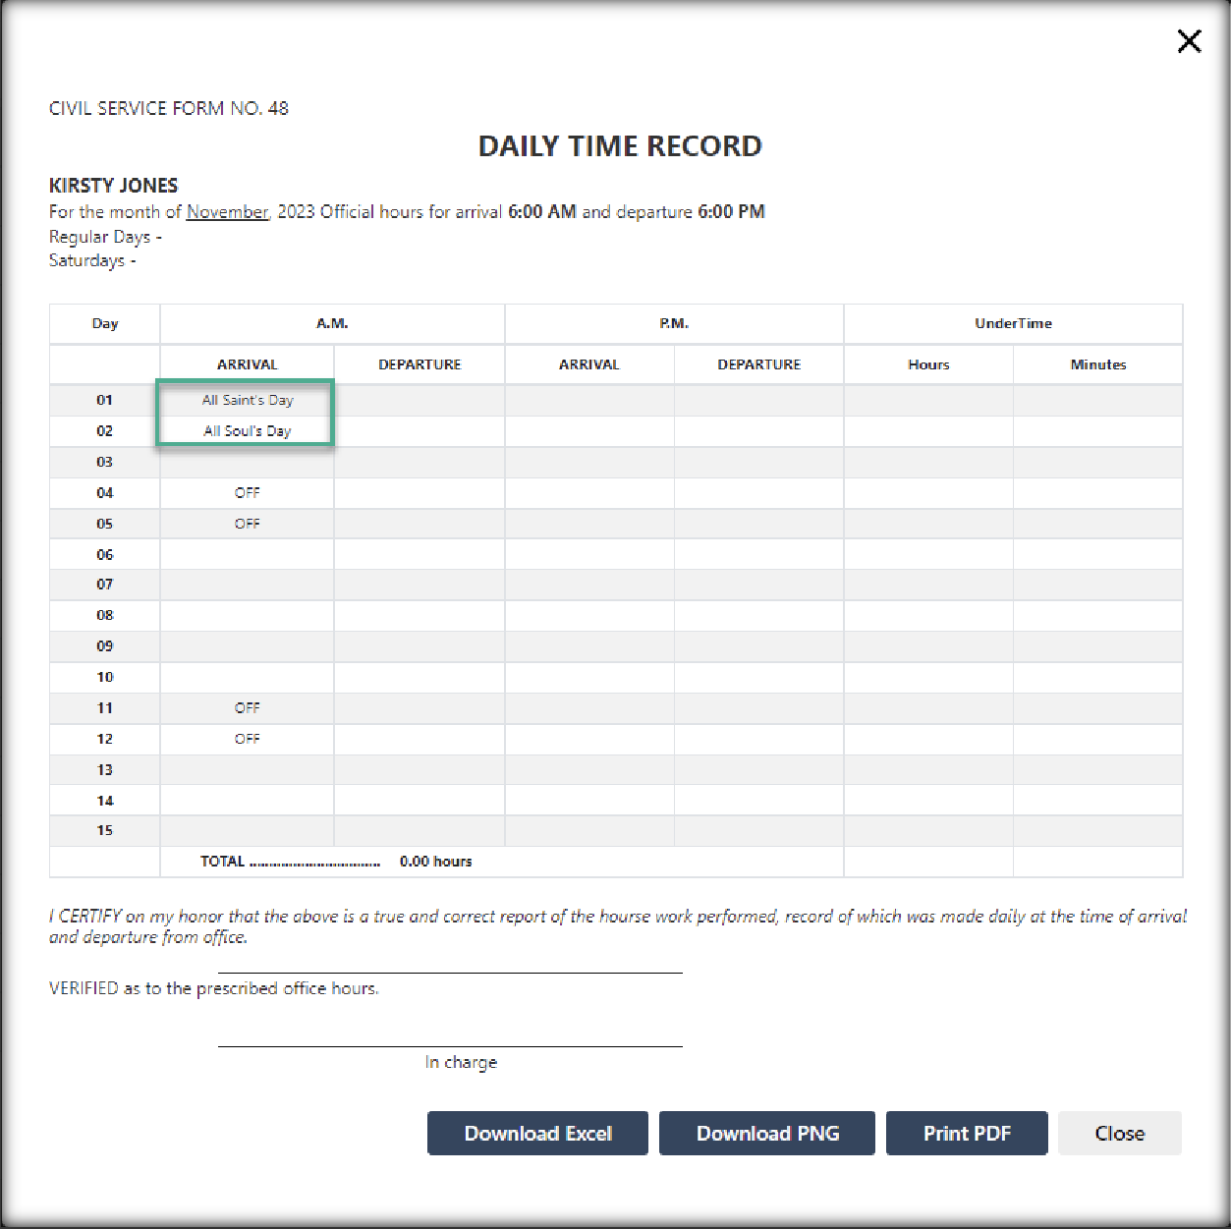The height and width of the screenshot is (1229, 1231).
Task: Click the OFF cell for day 11
Action: (248, 707)
